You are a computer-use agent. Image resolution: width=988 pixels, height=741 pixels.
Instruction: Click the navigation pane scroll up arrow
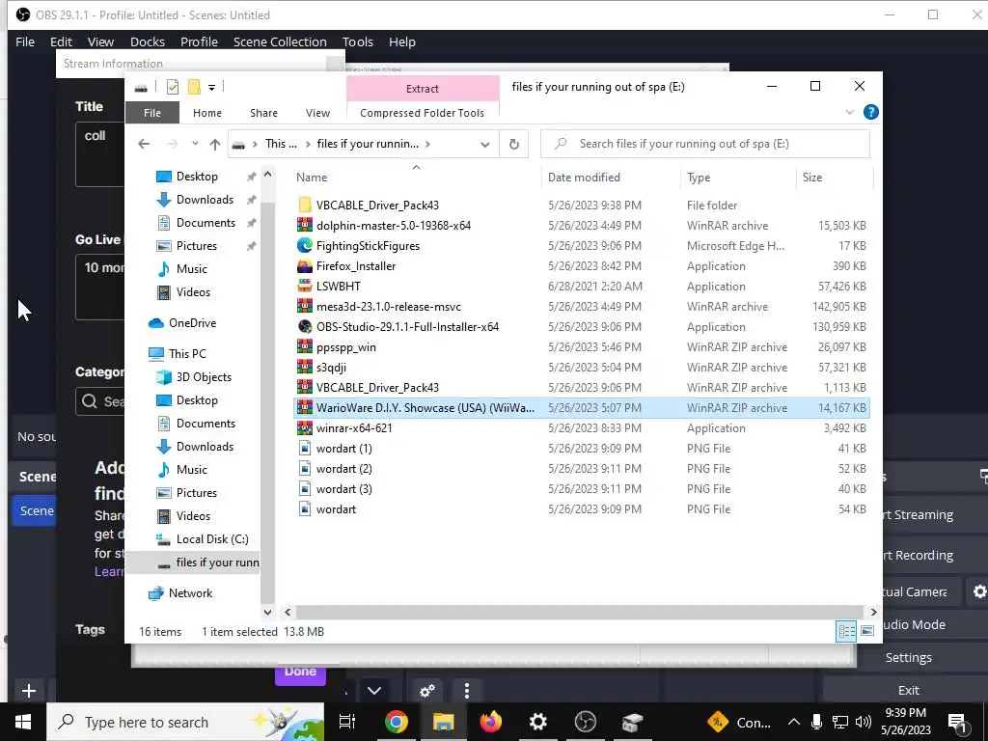click(x=268, y=175)
